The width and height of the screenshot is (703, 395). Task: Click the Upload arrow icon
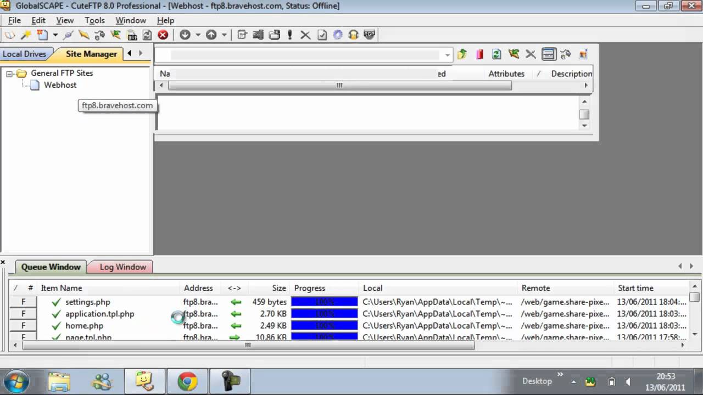[211, 35]
